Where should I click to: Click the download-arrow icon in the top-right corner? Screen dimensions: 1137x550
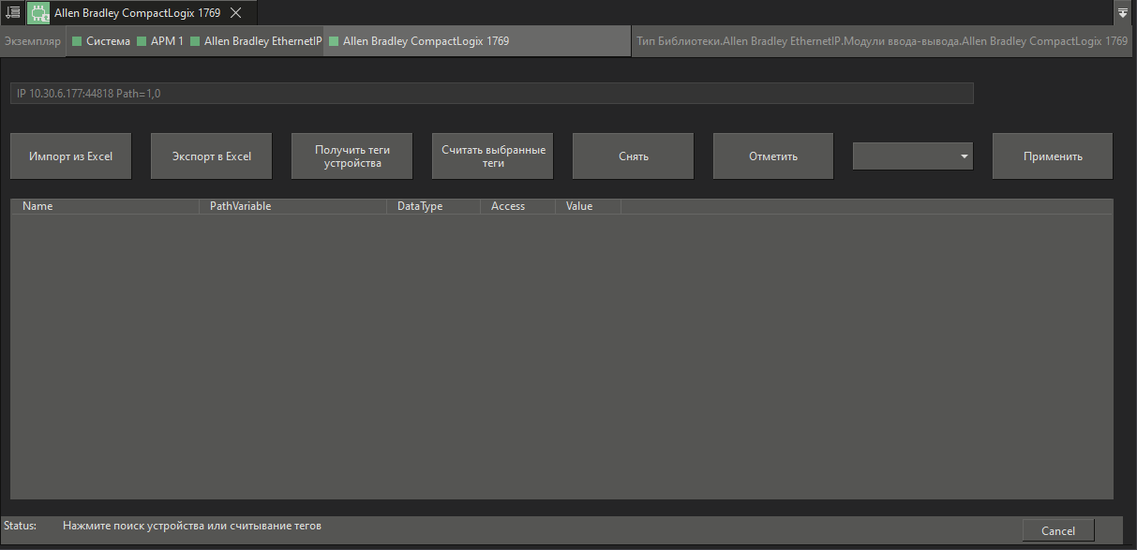tap(1122, 12)
